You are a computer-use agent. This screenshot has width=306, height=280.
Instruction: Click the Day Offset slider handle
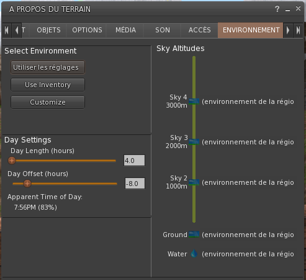click(x=27, y=184)
